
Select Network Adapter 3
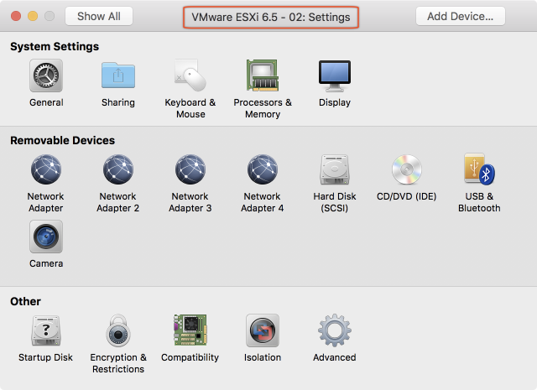pos(190,170)
